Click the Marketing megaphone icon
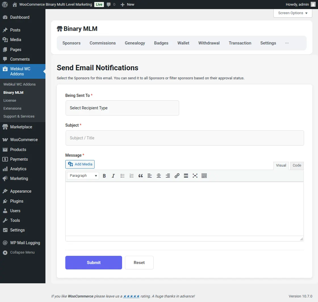 [5, 178]
